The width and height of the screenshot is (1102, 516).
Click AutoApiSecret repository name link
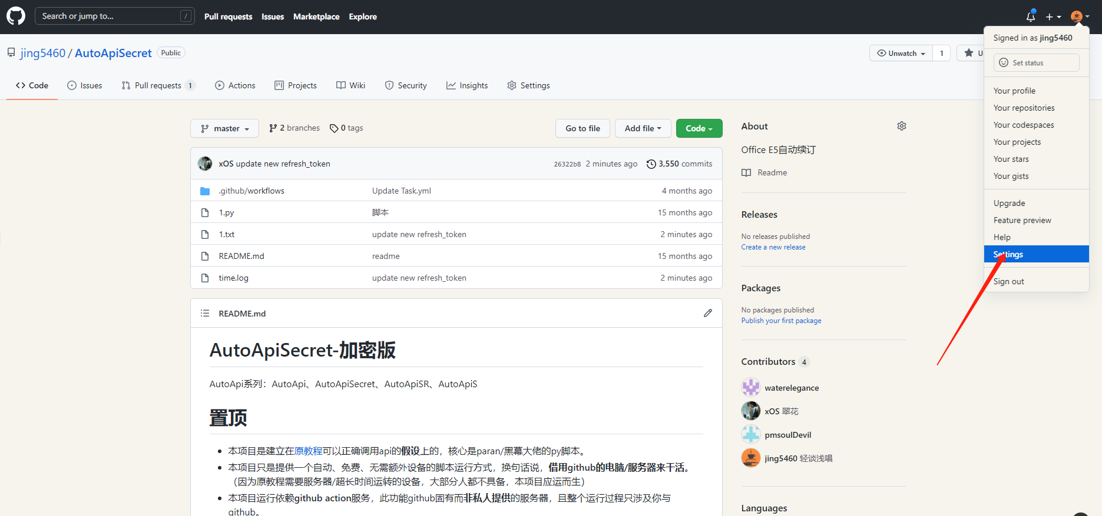(x=113, y=53)
